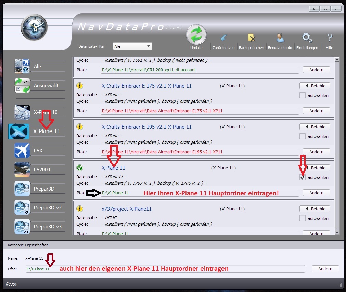The height and width of the screenshot is (292, 346).
Task: Select the X-Plane 10 sidebar icon
Action: click(x=22, y=112)
